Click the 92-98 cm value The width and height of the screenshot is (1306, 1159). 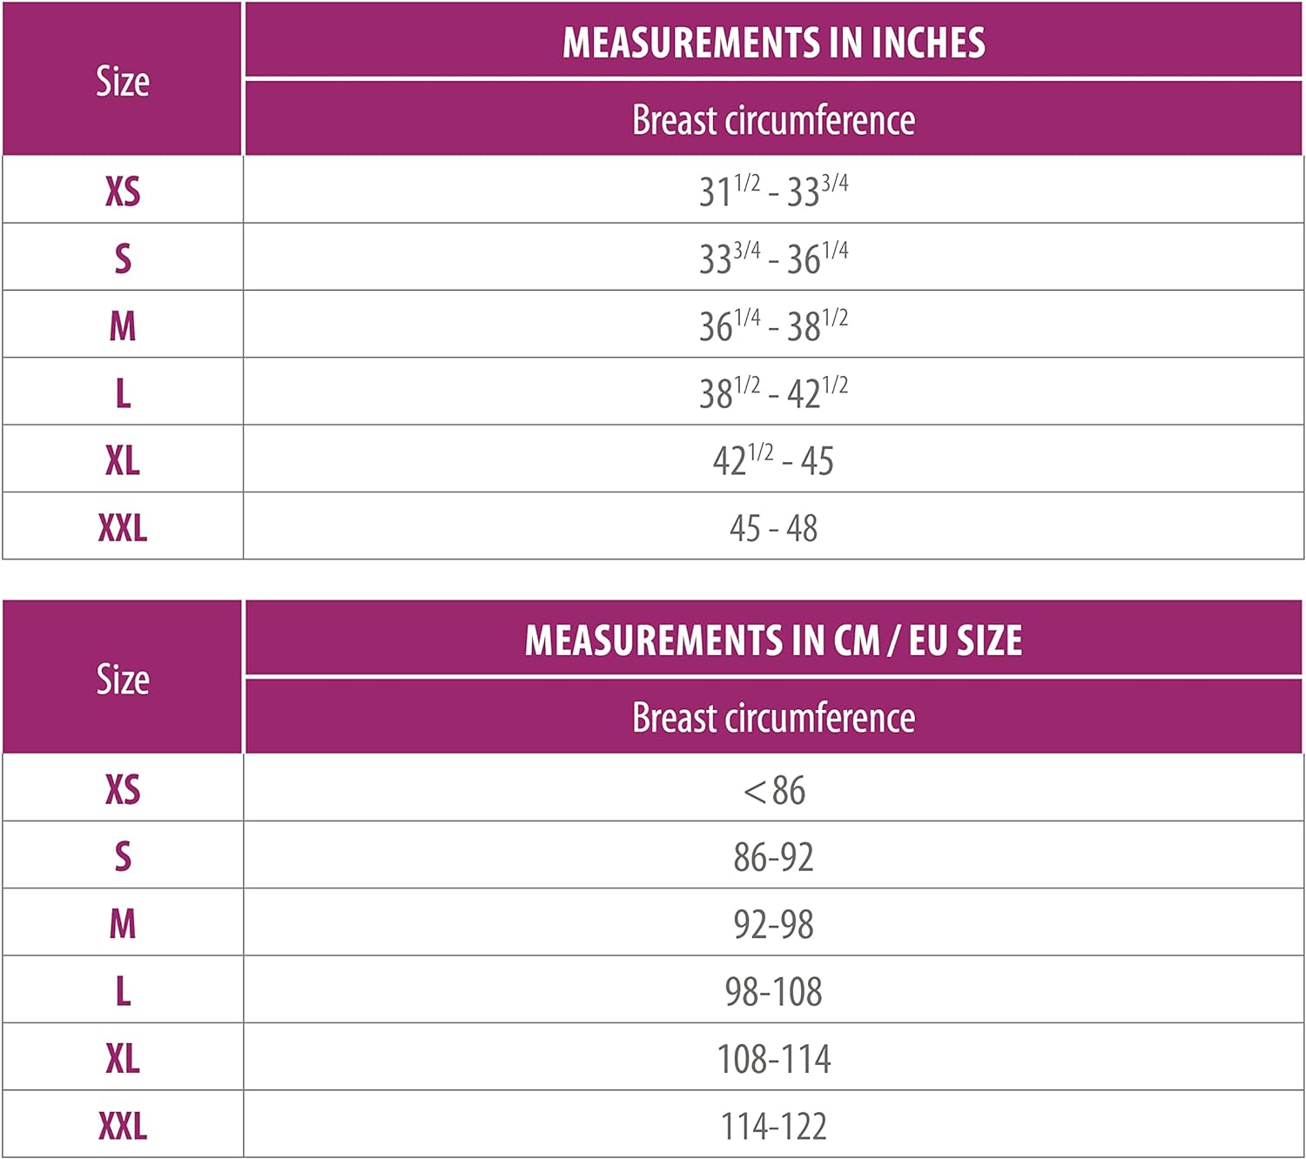773,923
